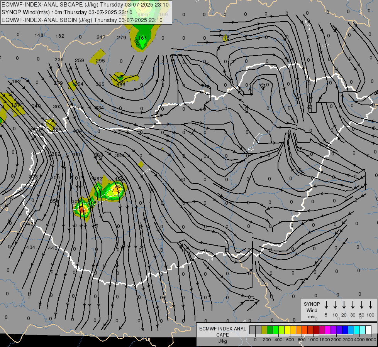
Task: Click the 388 CAPE value on the map
Action: click(120, 155)
